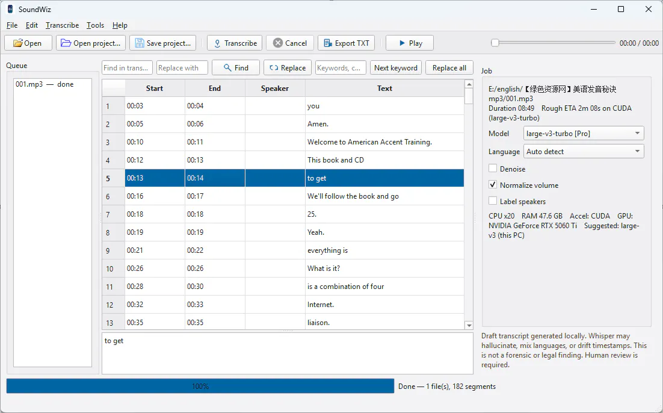
Task: Open the Language dropdown
Action: (584, 152)
